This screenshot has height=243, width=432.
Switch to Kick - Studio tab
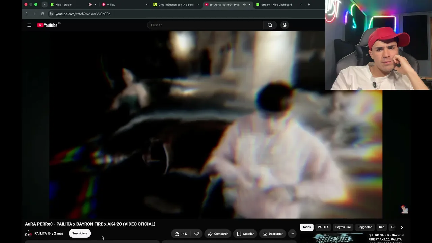click(x=63, y=5)
